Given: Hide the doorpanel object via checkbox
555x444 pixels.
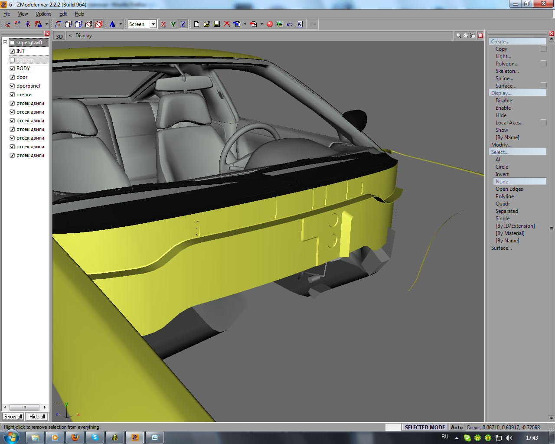Looking at the screenshot, I should (x=12, y=86).
